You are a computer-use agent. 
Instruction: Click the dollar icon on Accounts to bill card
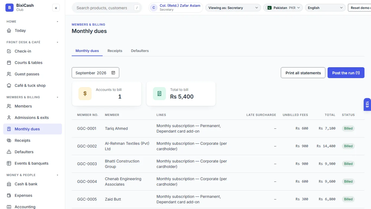tap(85, 94)
